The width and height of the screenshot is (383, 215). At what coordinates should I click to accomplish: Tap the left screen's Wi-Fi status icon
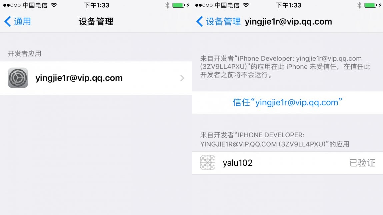[x=54, y=5]
